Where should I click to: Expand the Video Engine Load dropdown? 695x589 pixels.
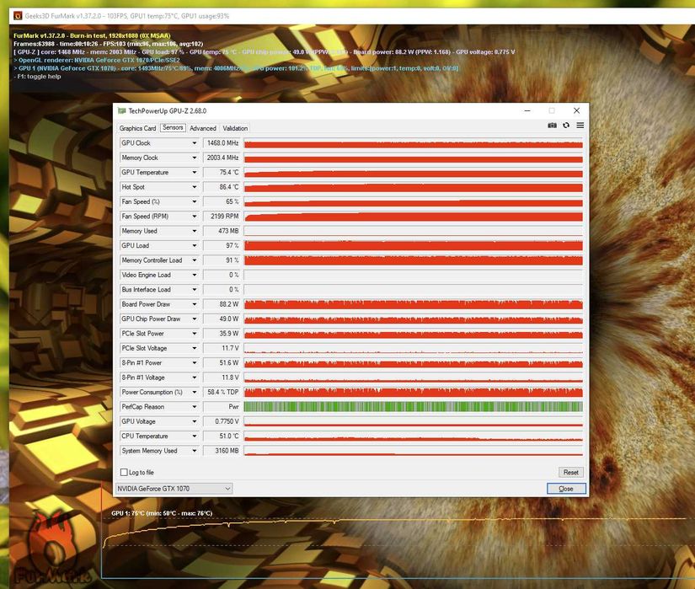coord(194,275)
